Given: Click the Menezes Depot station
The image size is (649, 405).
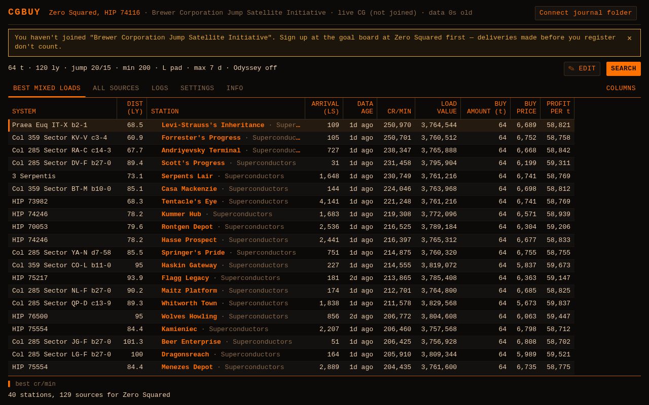Looking at the screenshot, I should click(188, 368).
